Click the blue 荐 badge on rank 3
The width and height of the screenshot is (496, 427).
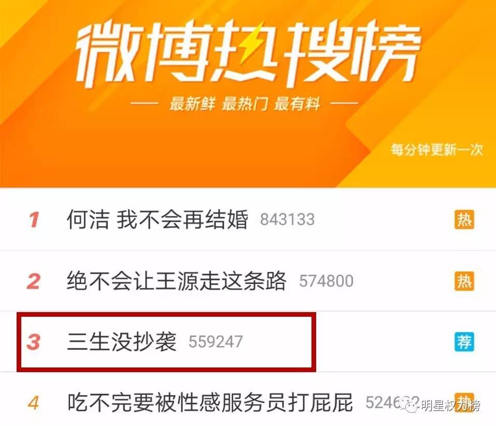point(464,342)
